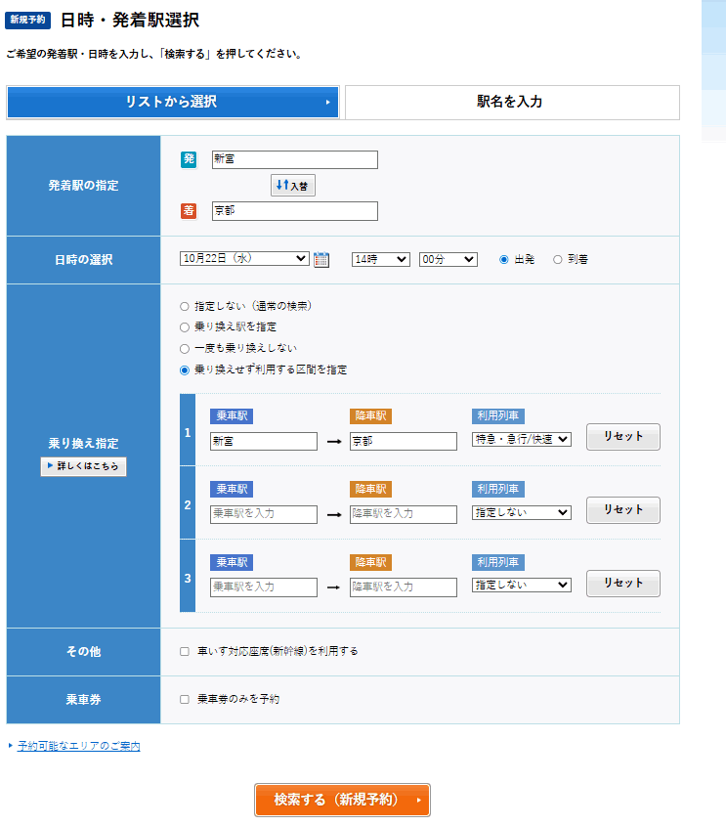Click row 3 降車駅 alighting station field

coord(404,587)
